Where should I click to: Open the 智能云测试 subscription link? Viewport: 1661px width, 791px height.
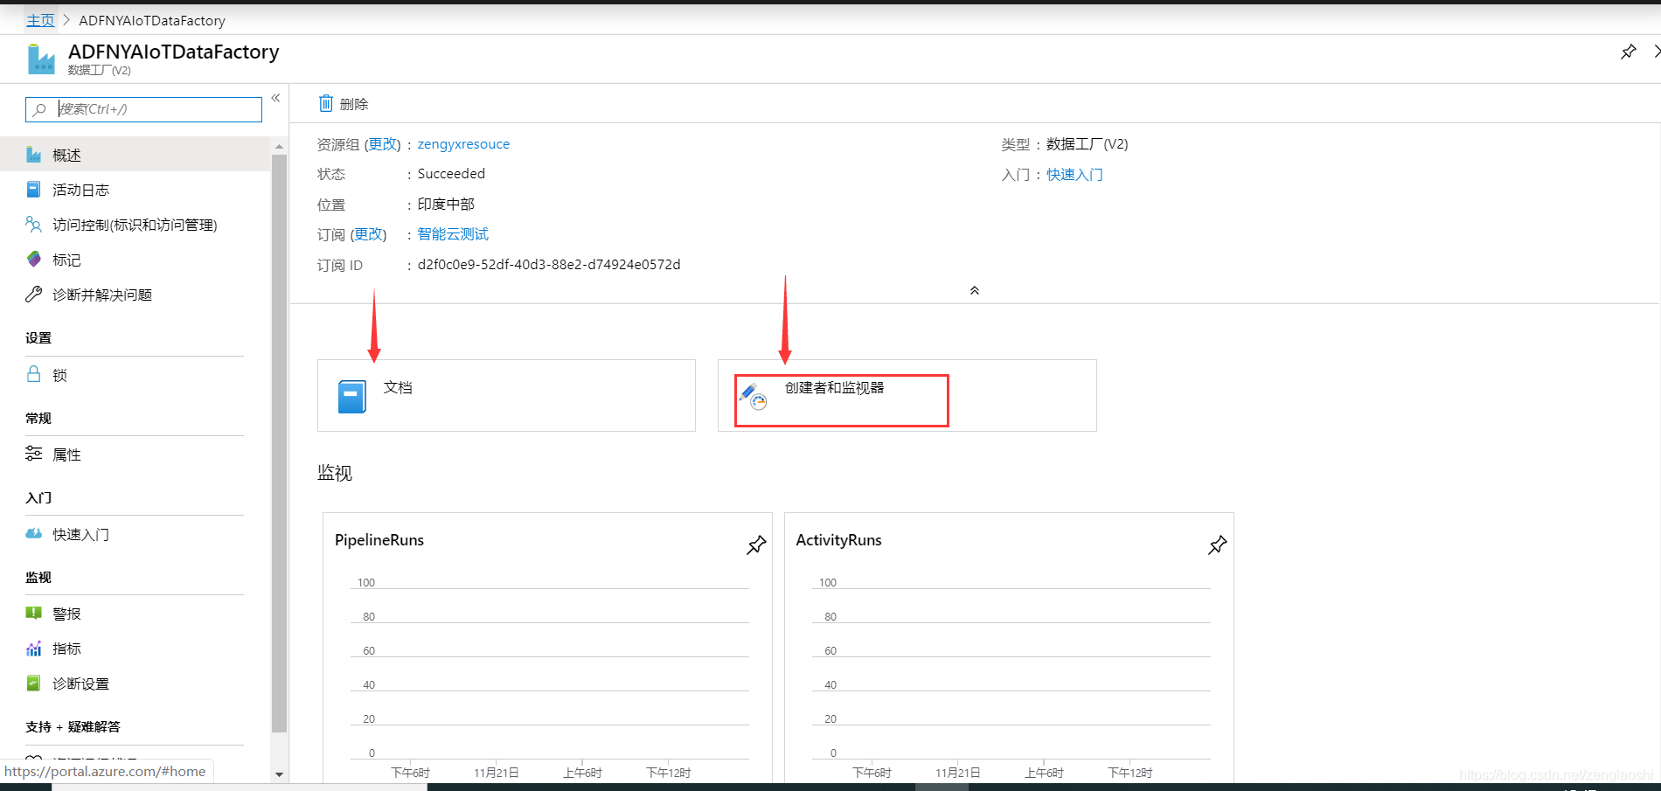[453, 234]
